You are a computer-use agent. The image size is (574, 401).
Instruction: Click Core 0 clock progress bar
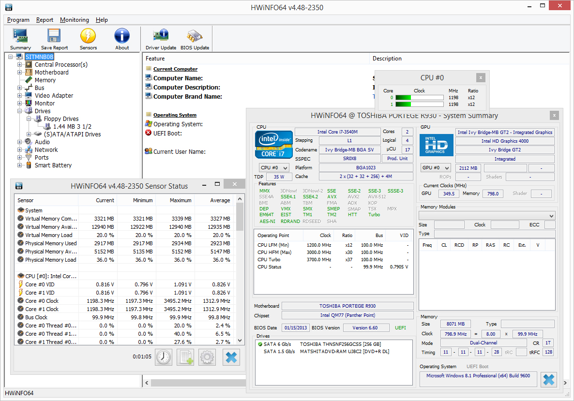point(420,98)
